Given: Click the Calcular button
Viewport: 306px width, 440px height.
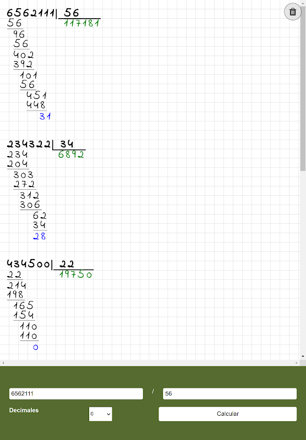Looking at the screenshot, I should pyautogui.click(x=228, y=414).
